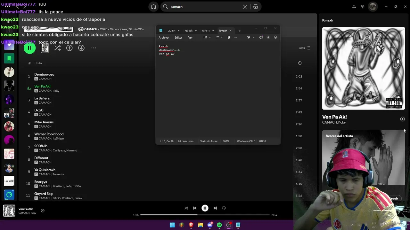This screenshot has height=230, width=410.
Task: Expand the H1 heading dropdown in Notepad
Action: pos(207,37)
